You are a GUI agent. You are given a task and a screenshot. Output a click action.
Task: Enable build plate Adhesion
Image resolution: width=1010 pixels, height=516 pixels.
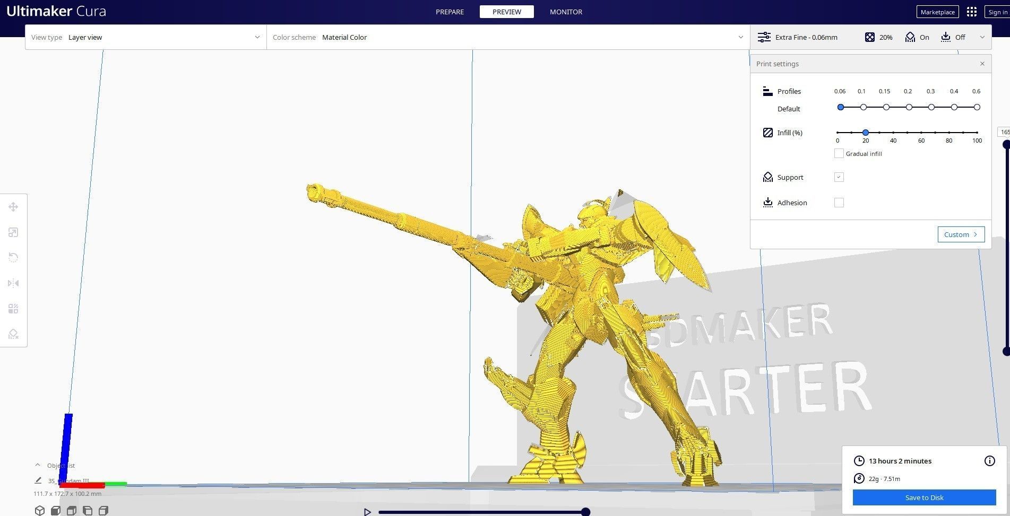click(x=839, y=202)
